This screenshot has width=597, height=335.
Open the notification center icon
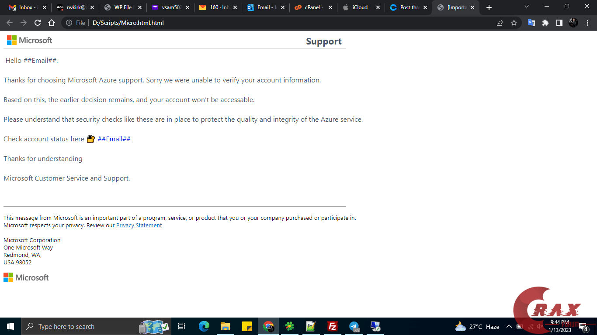click(583, 327)
